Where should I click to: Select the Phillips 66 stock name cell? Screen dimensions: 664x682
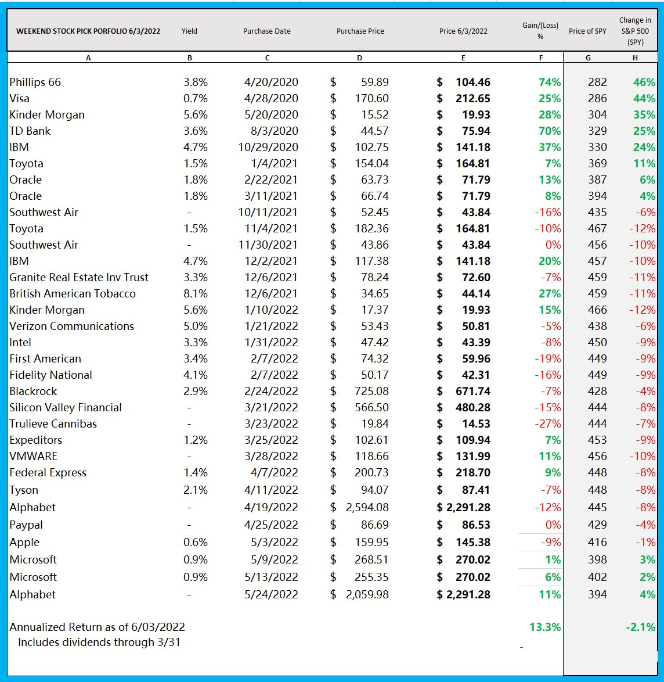[x=35, y=82]
